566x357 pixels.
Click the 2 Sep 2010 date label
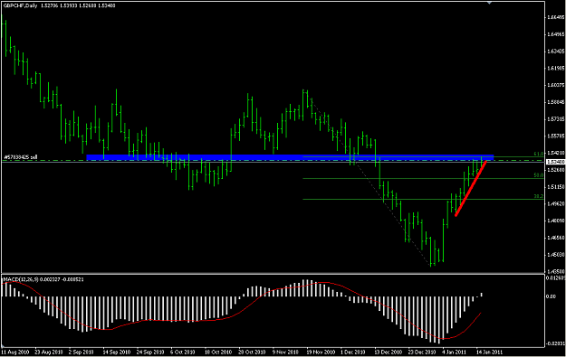tap(82, 352)
